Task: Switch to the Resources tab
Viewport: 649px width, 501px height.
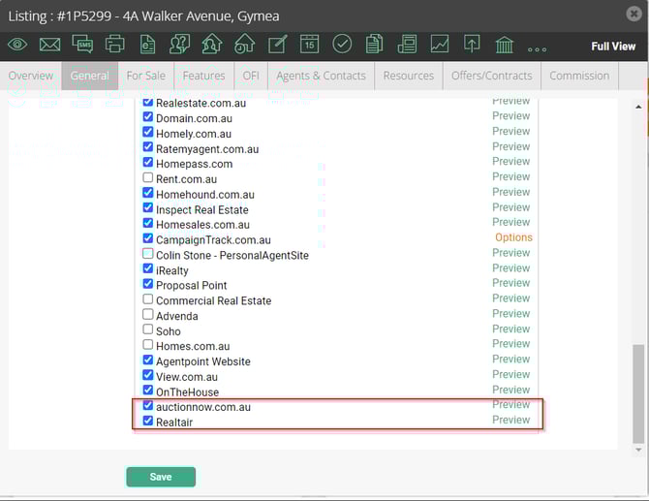Action: point(409,76)
